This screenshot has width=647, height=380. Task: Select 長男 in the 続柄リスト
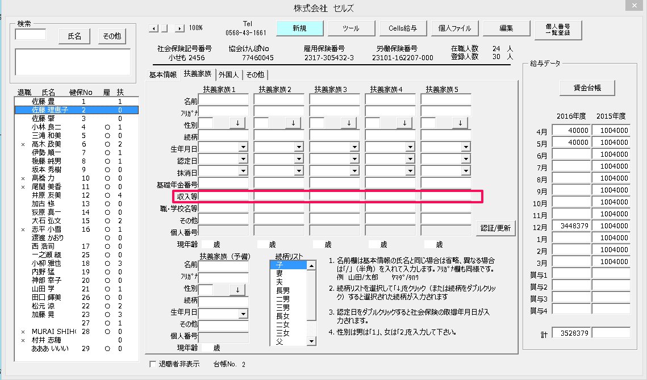point(289,290)
